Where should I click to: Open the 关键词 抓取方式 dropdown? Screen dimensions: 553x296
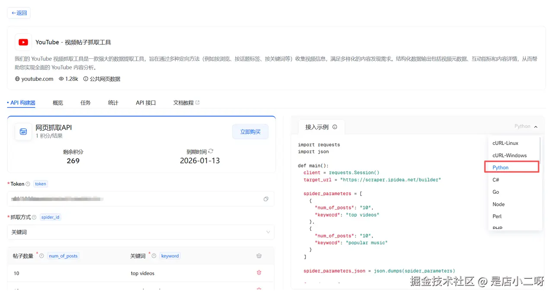[141, 232]
